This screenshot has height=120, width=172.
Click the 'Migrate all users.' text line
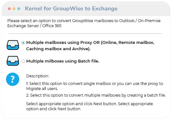click(42, 89)
